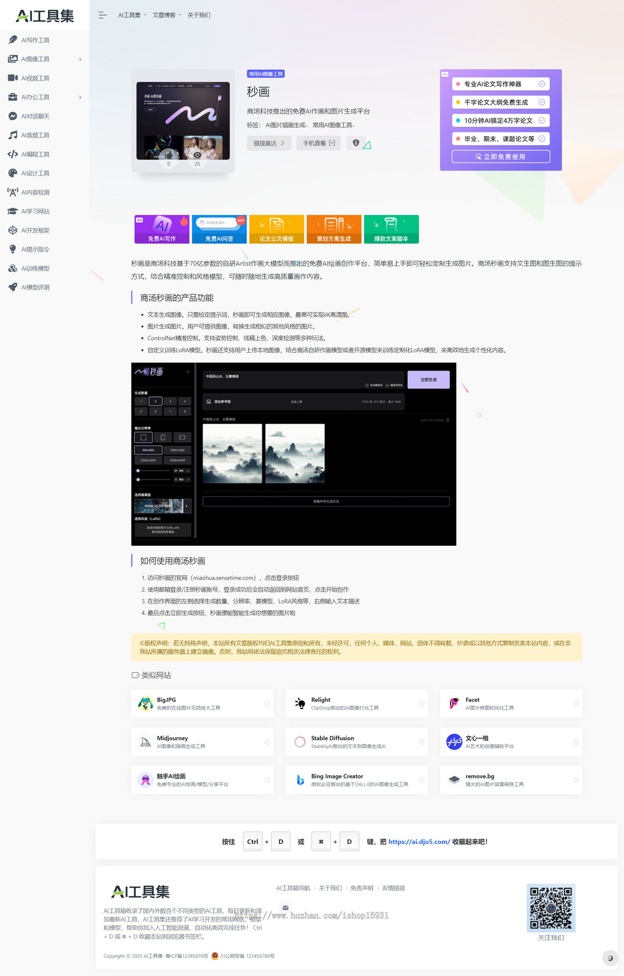Screen dimensions: 624x976
Task: Click the 策划方案生成 ad tile
Action: coord(334,229)
